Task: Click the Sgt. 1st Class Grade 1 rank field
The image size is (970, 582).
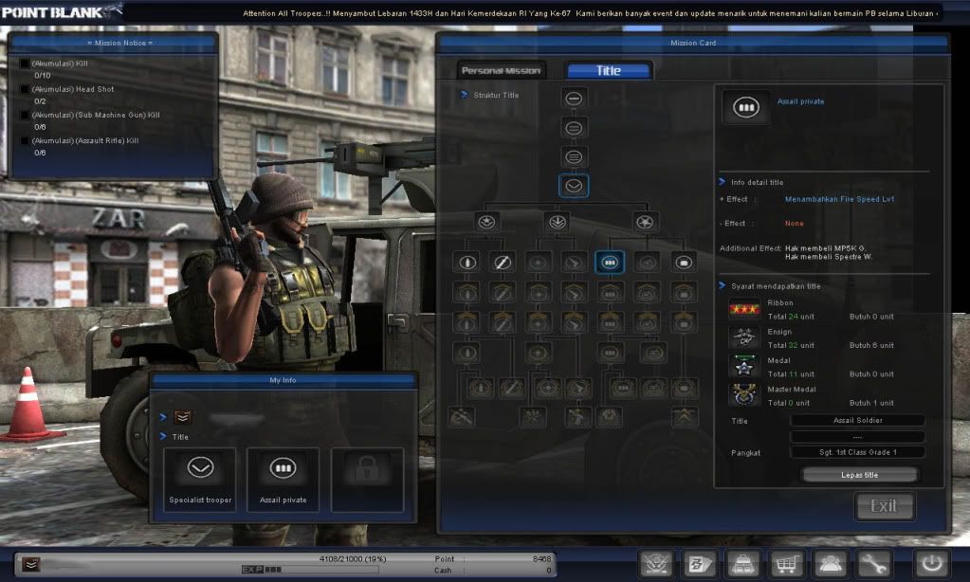Action: (x=857, y=452)
